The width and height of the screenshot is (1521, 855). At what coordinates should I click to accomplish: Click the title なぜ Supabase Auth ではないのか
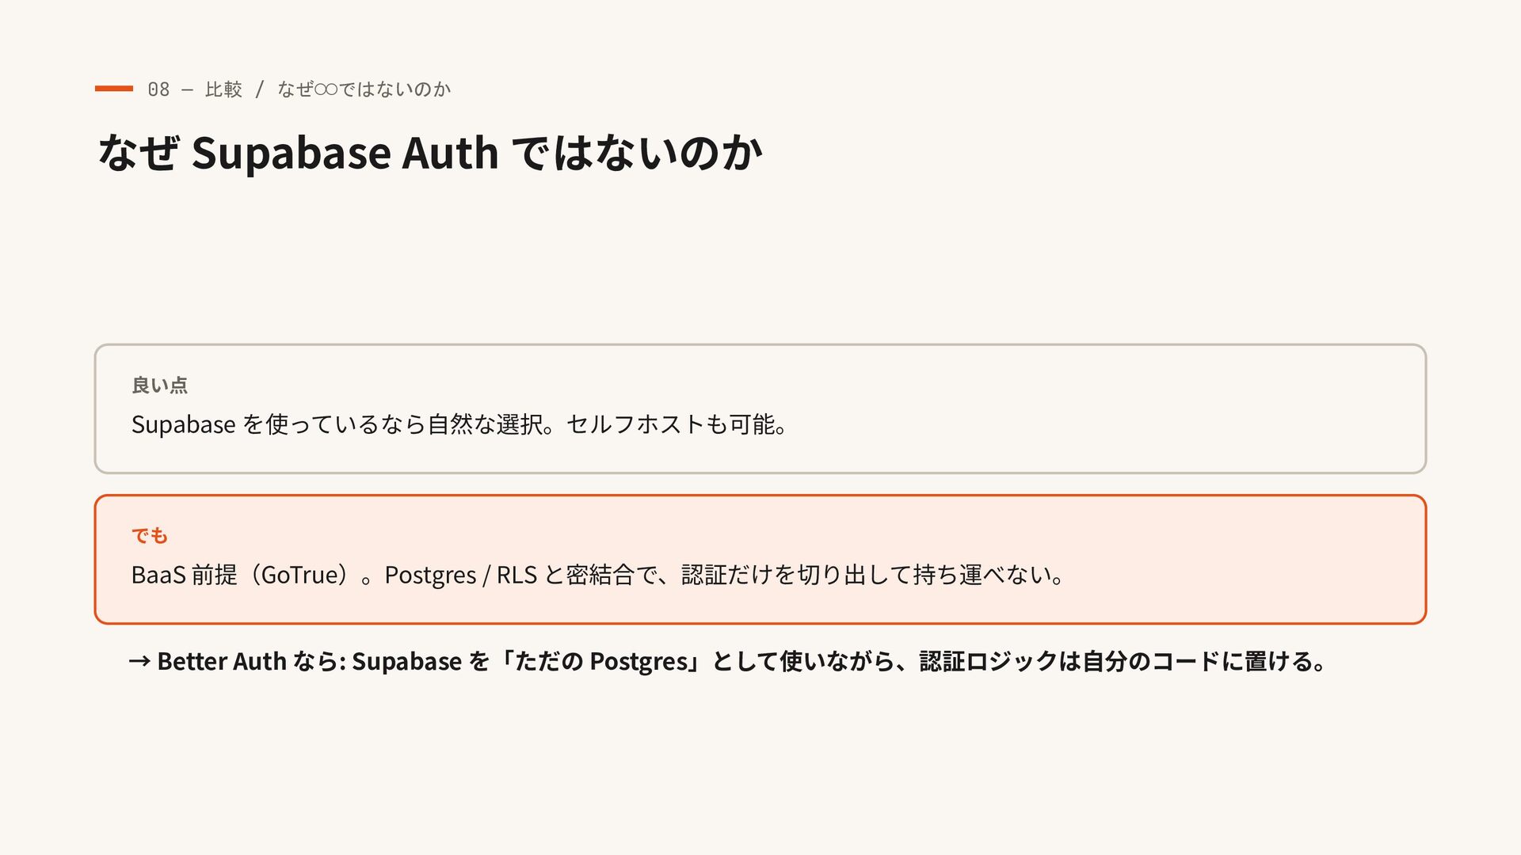point(430,152)
